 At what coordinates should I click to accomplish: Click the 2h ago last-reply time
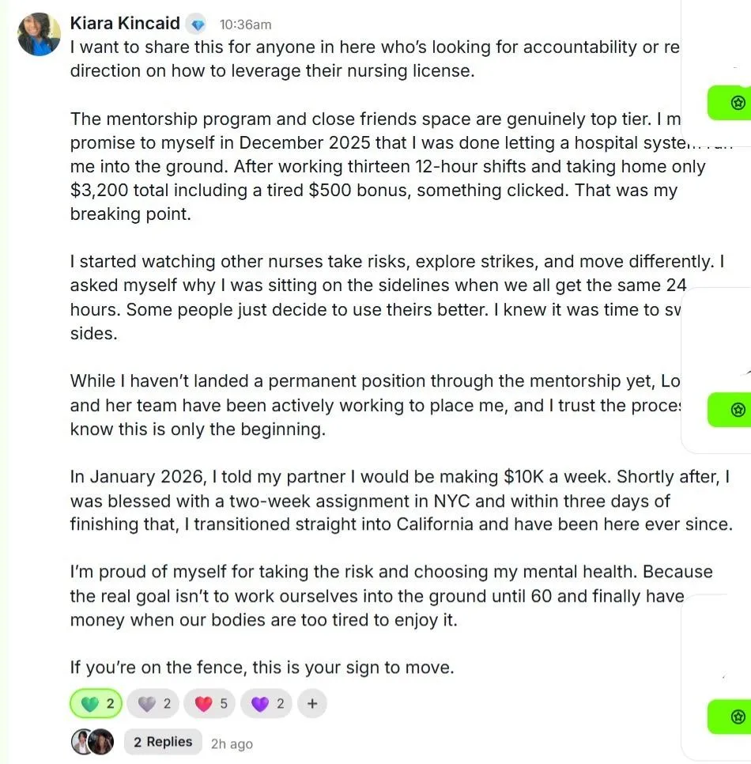click(232, 744)
